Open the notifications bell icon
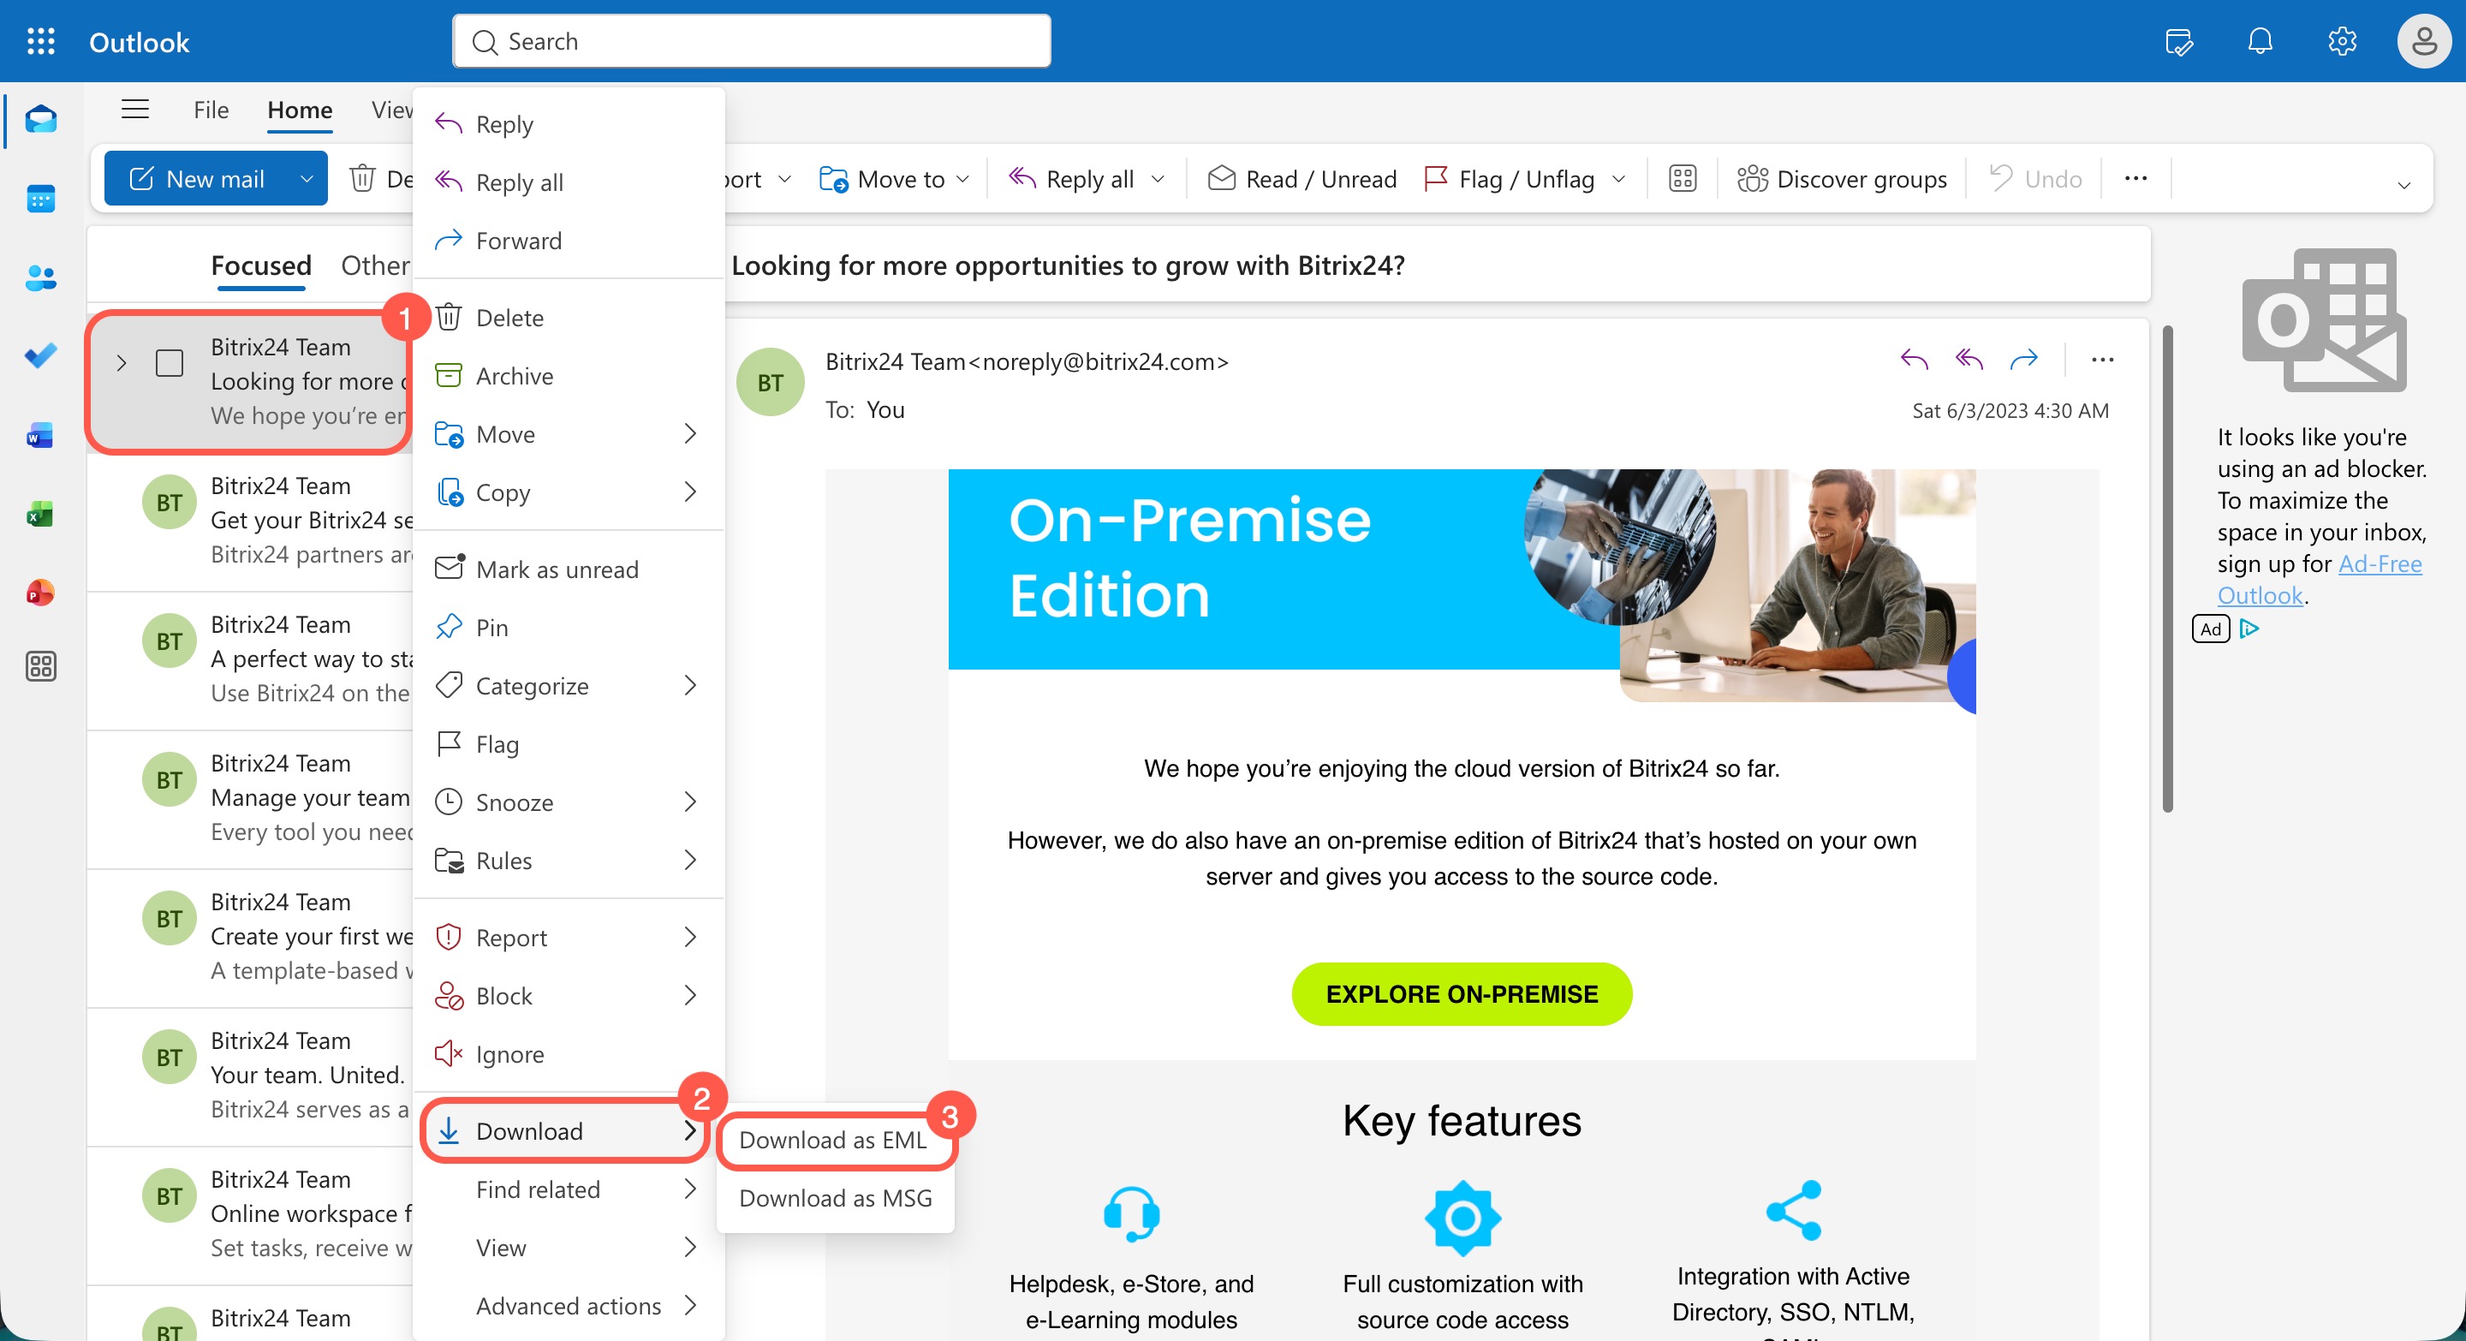Viewport: 2466px width, 1341px height. pyautogui.click(x=2260, y=41)
